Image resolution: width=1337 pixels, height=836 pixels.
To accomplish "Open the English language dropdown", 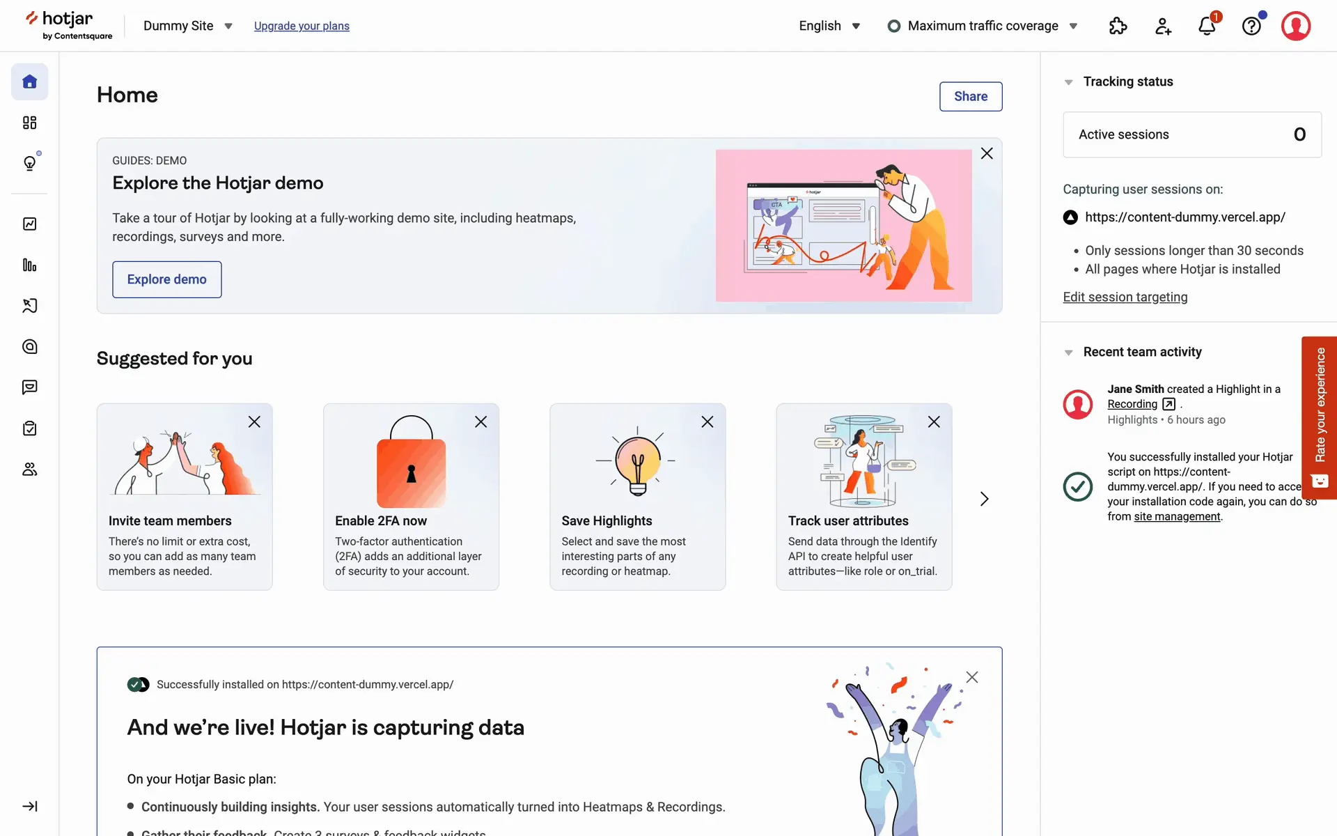I will [x=829, y=26].
